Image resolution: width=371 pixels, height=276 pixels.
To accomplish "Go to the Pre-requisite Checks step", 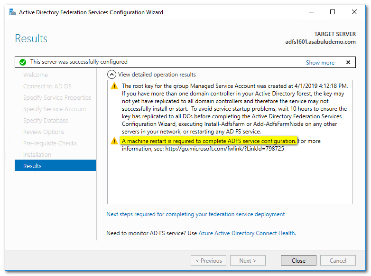I will point(50,143).
